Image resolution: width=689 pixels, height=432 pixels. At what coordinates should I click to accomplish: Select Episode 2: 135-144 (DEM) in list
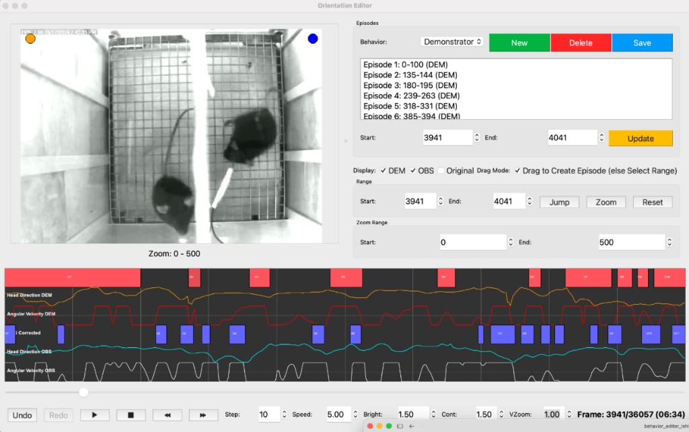516,75
